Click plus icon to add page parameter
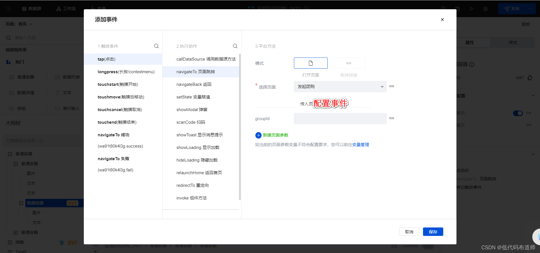This screenshot has height=253, width=540. (258, 135)
